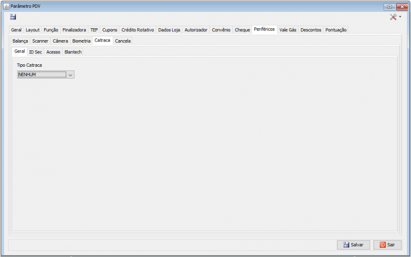Open the Crédito Rotativo tab
This screenshot has width=411, height=257.
(x=137, y=30)
